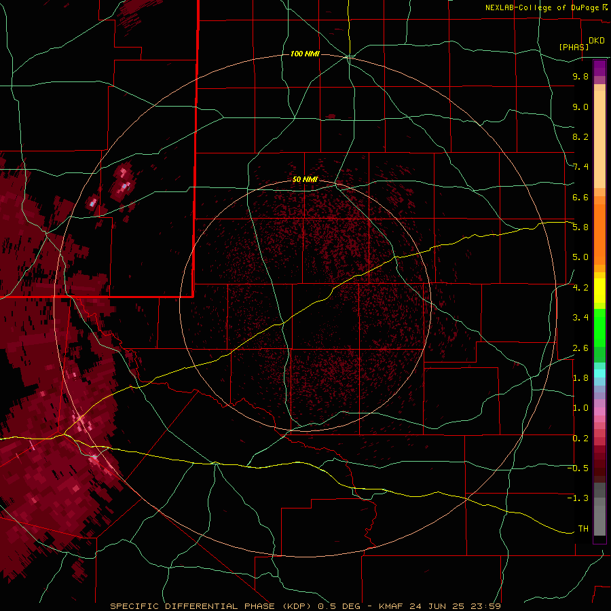This screenshot has height=611, width=611.
Task: Click the purple top segment of the color bar
Action: click(x=599, y=68)
